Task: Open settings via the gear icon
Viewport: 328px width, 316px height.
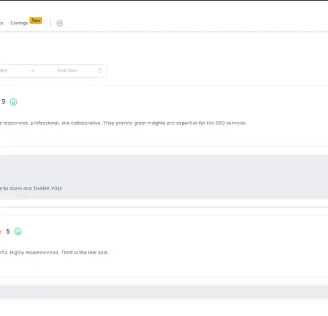Action: [x=60, y=23]
